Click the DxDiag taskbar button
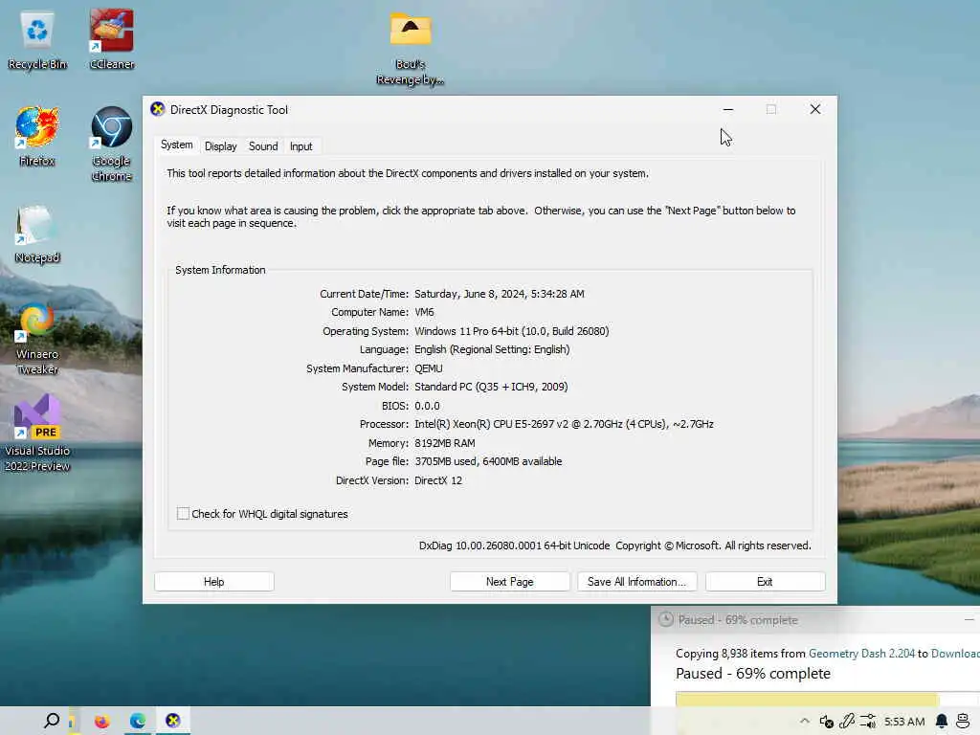Viewport: 980px width, 735px height. click(x=173, y=721)
